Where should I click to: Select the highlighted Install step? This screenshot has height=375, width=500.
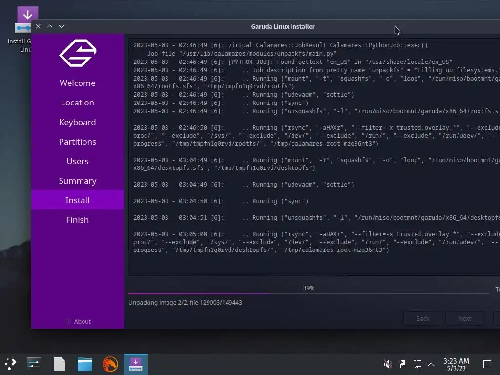click(78, 200)
